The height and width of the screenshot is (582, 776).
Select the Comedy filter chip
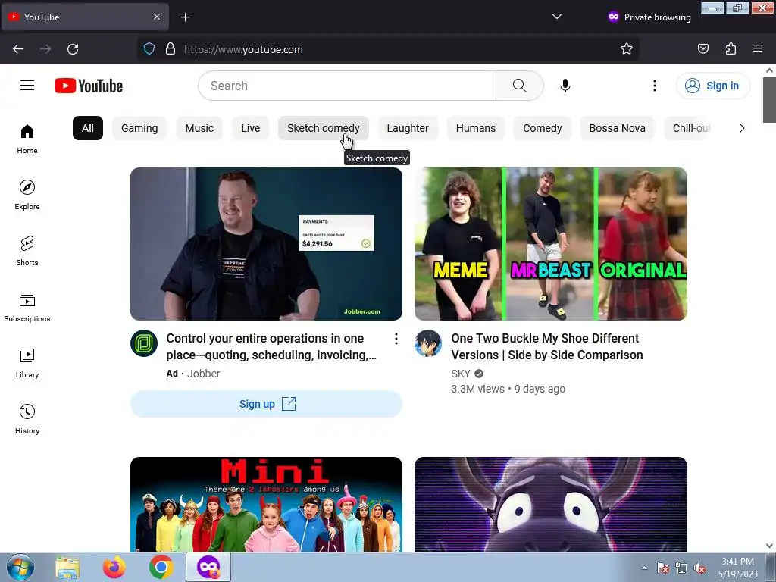click(x=543, y=128)
